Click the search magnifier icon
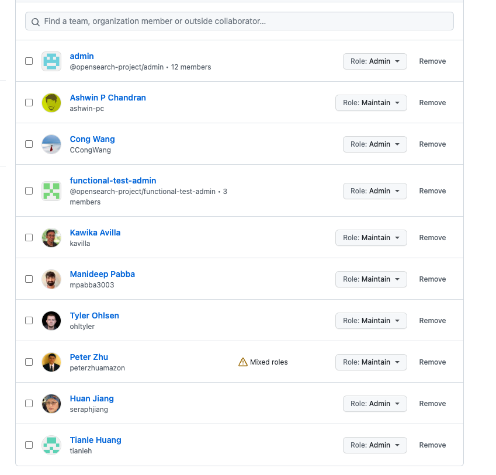496x475 pixels. tap(36, 21)
